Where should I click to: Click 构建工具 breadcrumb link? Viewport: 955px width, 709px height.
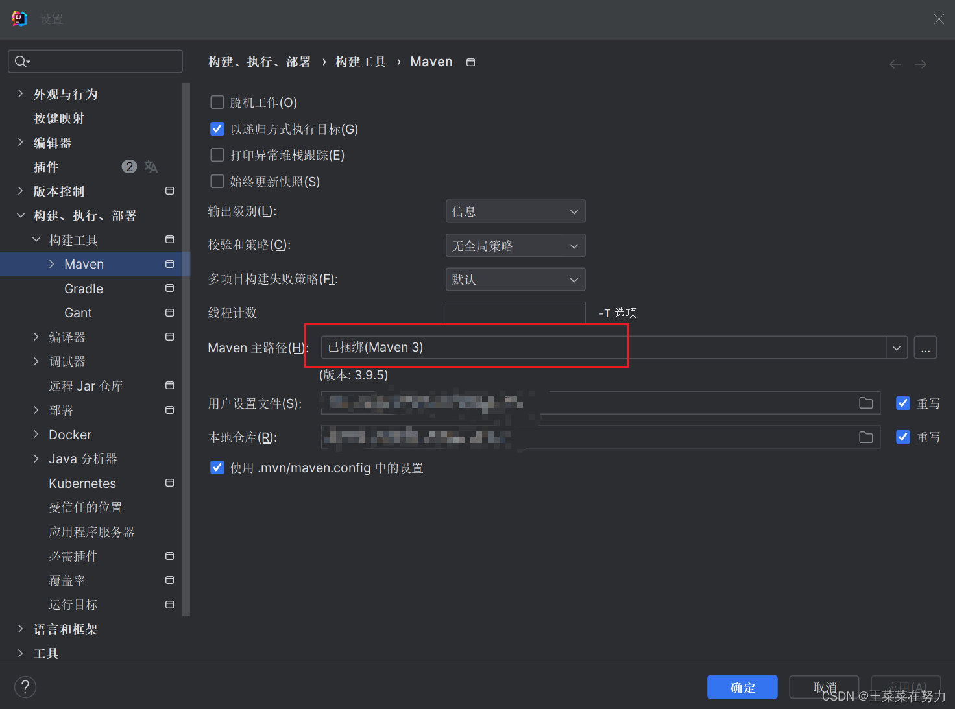click(x=361, y=62)
